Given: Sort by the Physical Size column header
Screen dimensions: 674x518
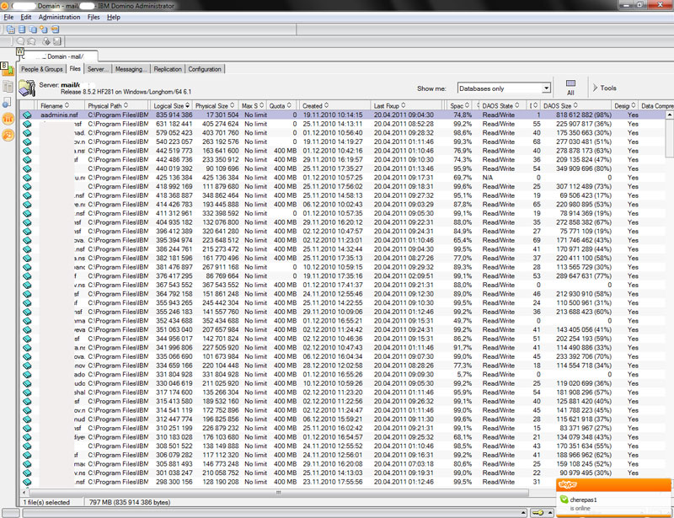Looking at the screenshot, I should click(x=215, y=106).
